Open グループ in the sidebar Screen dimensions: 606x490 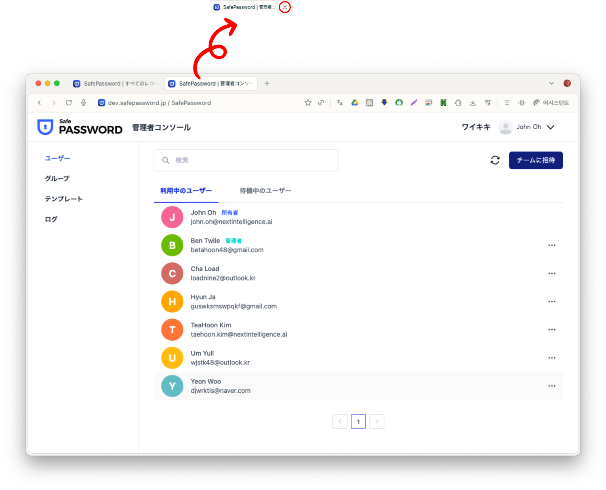click(x=57, y=178)
